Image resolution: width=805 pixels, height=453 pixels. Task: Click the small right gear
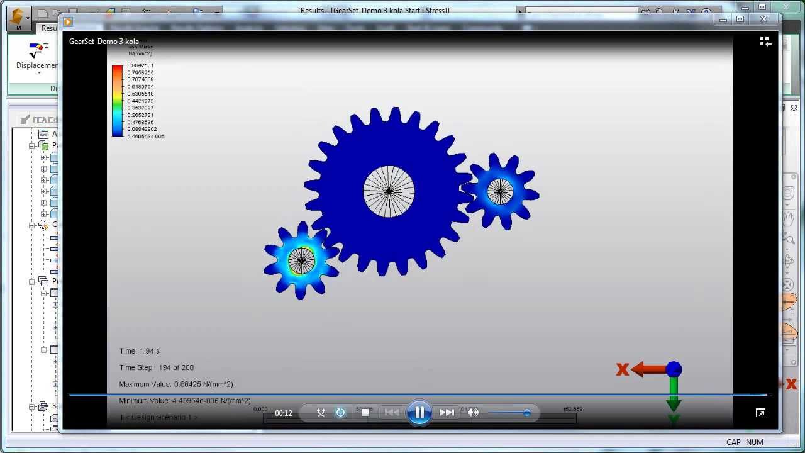[501, 191]
